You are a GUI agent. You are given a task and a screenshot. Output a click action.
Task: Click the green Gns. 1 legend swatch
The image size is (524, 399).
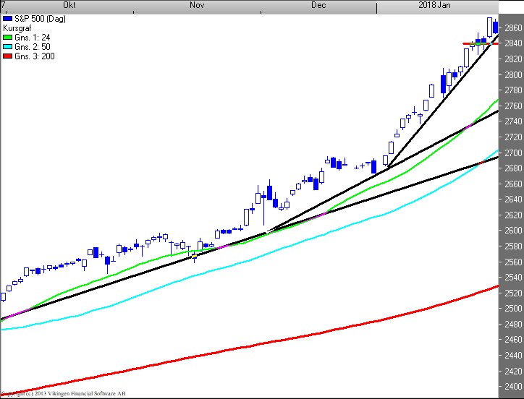point(7,38)
